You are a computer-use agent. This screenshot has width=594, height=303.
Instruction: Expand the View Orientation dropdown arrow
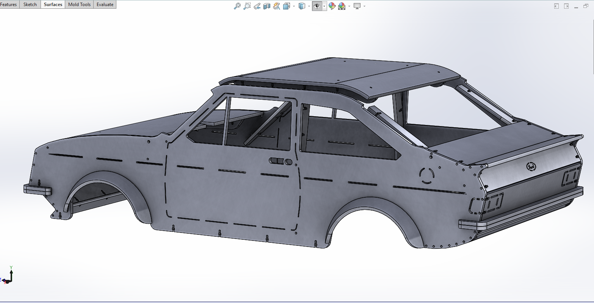click(294, 6)
